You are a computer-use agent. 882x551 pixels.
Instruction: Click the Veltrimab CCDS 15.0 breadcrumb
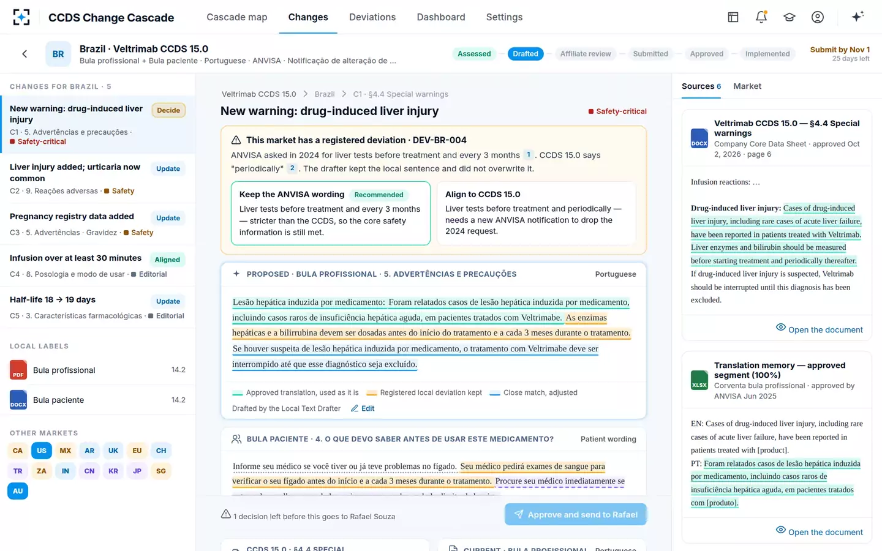click(x=259, y=94)
